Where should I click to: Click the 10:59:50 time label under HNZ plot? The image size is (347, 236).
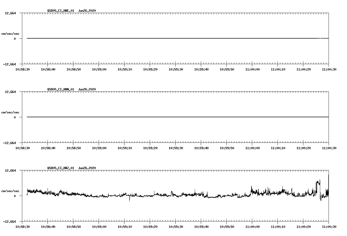click(227, 227)
